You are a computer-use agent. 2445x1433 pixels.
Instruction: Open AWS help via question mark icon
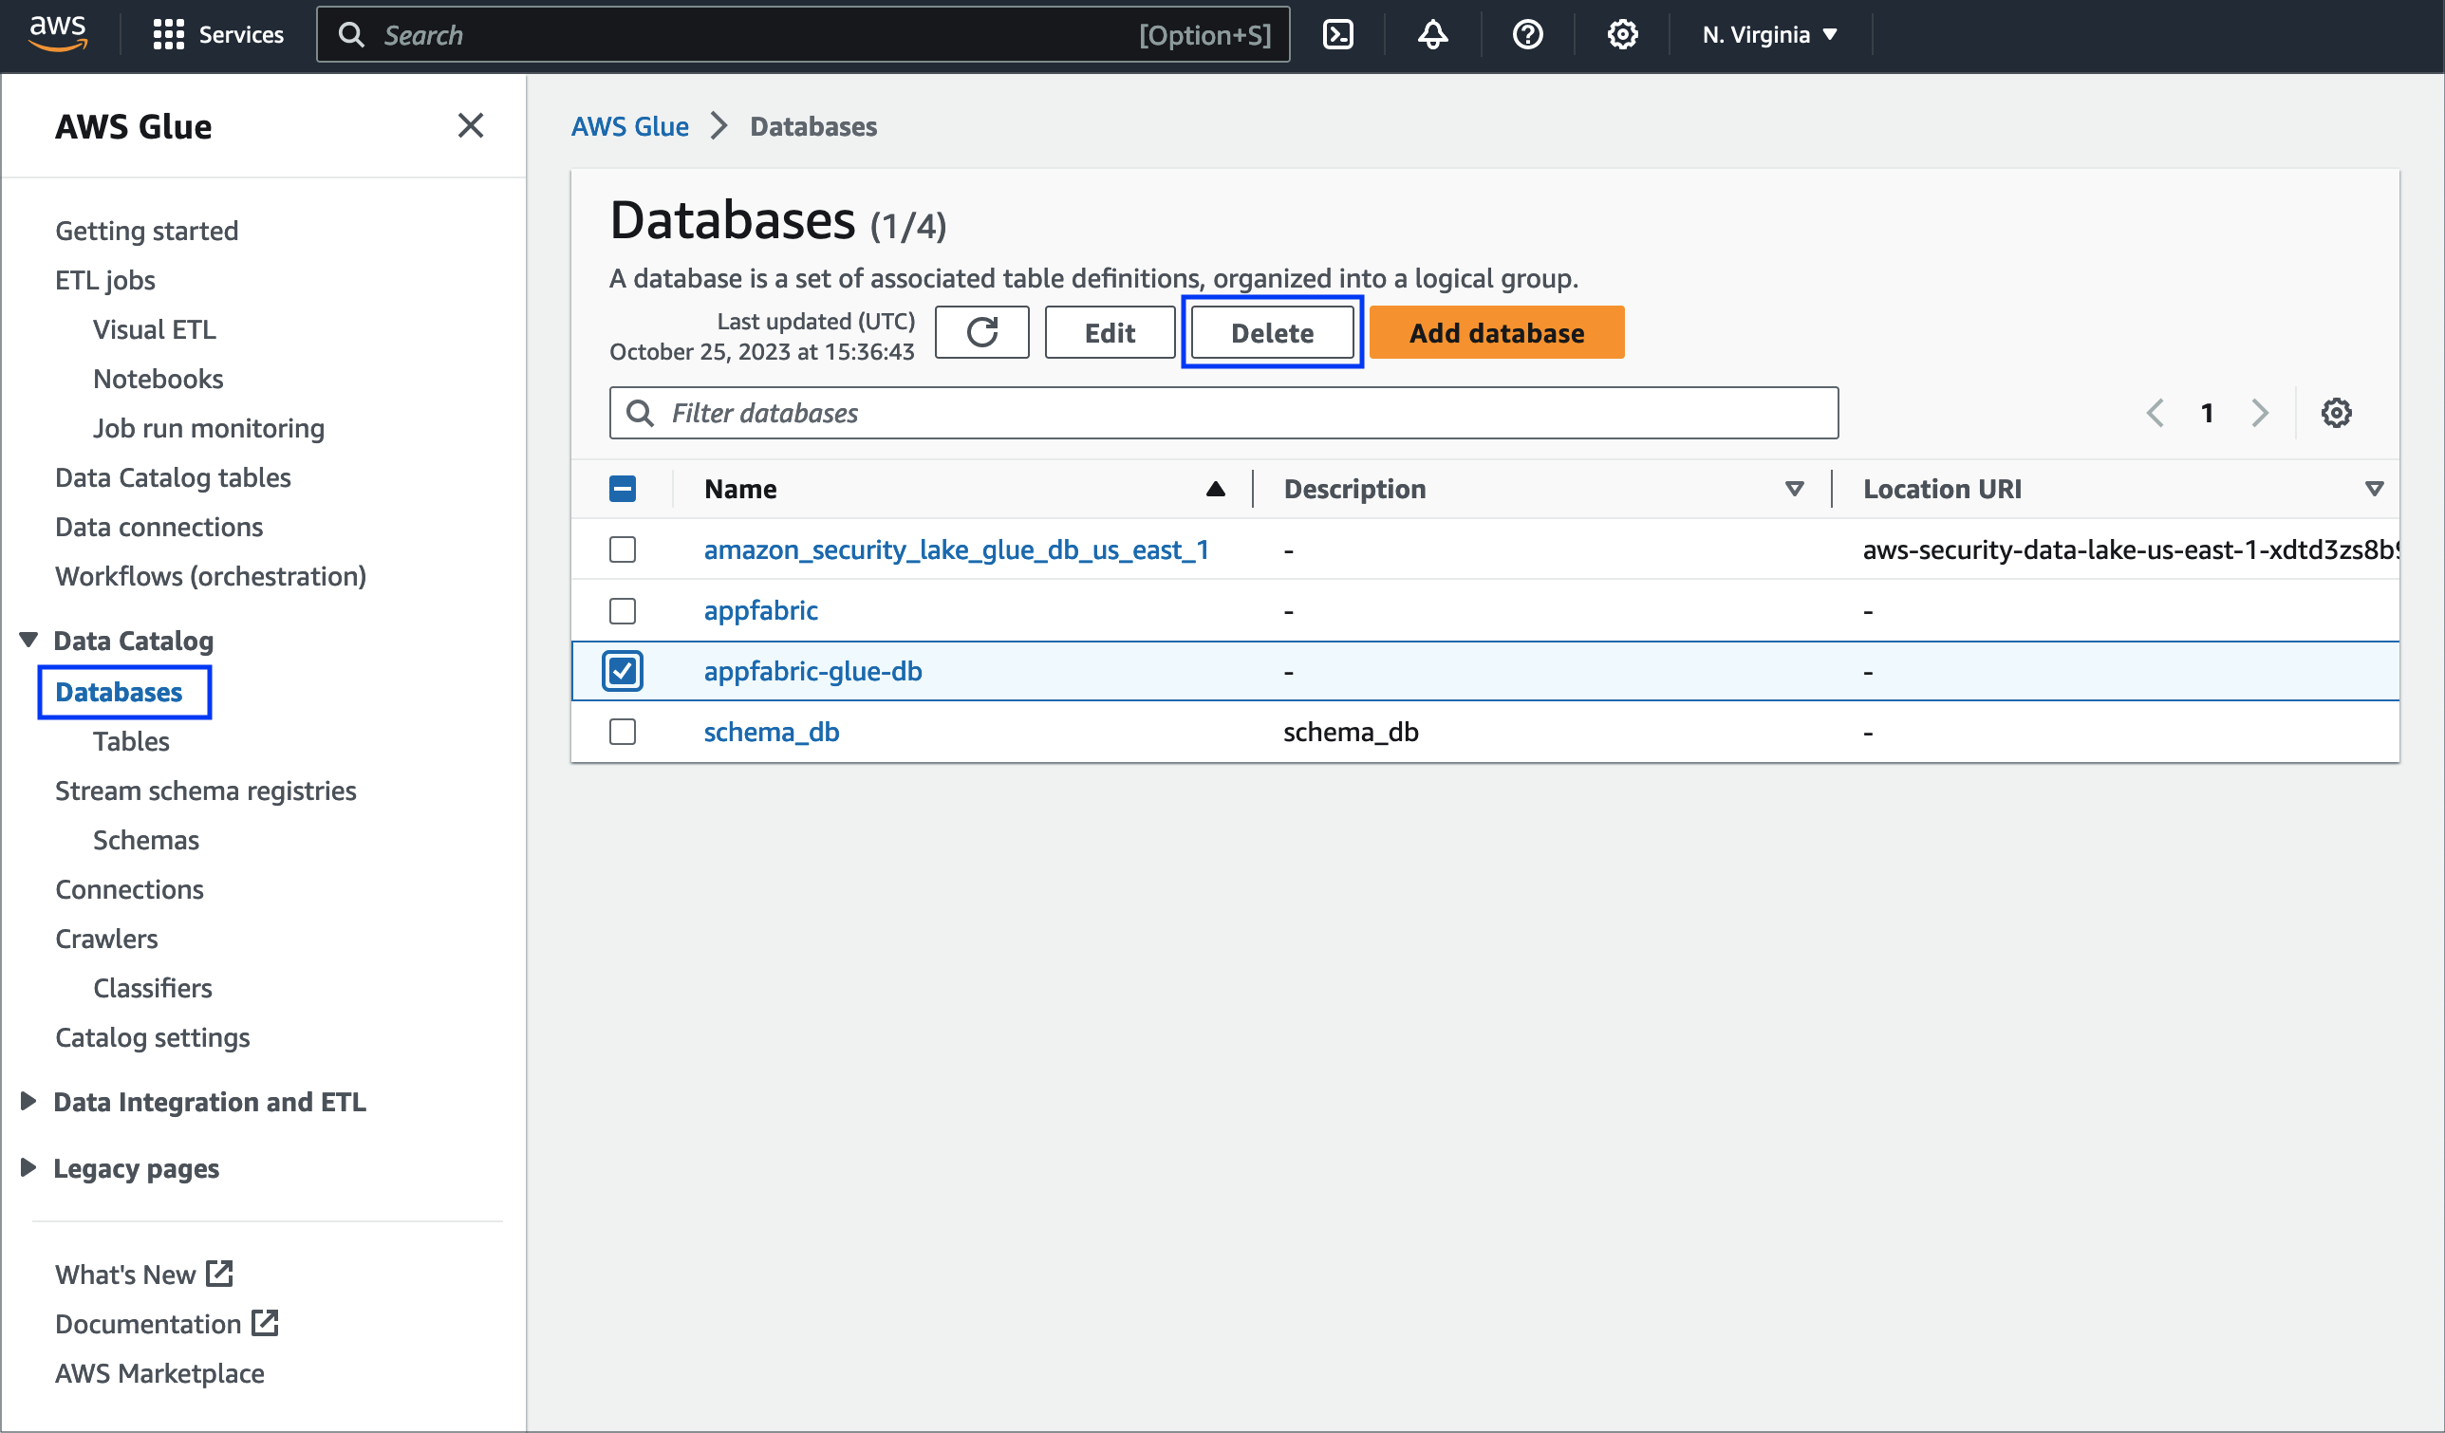click(1526, 34)
